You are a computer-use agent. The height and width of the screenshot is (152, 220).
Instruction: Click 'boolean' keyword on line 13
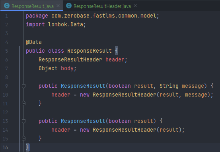point(120,121)
